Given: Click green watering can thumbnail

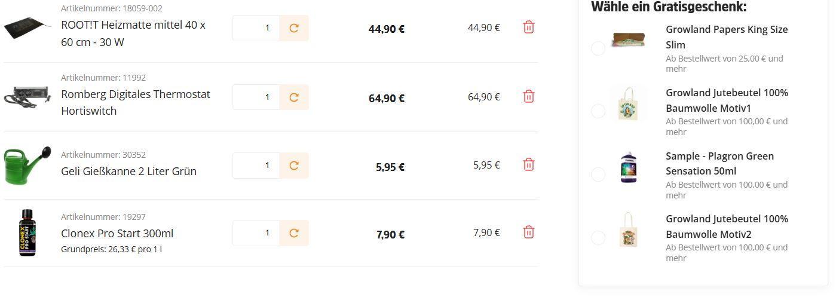Looking at the screenshot, I should click(x=27, y=165).
